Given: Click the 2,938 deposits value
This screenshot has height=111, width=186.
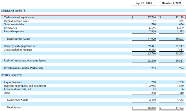Looking at the screenshot, I should click(152, 86).
